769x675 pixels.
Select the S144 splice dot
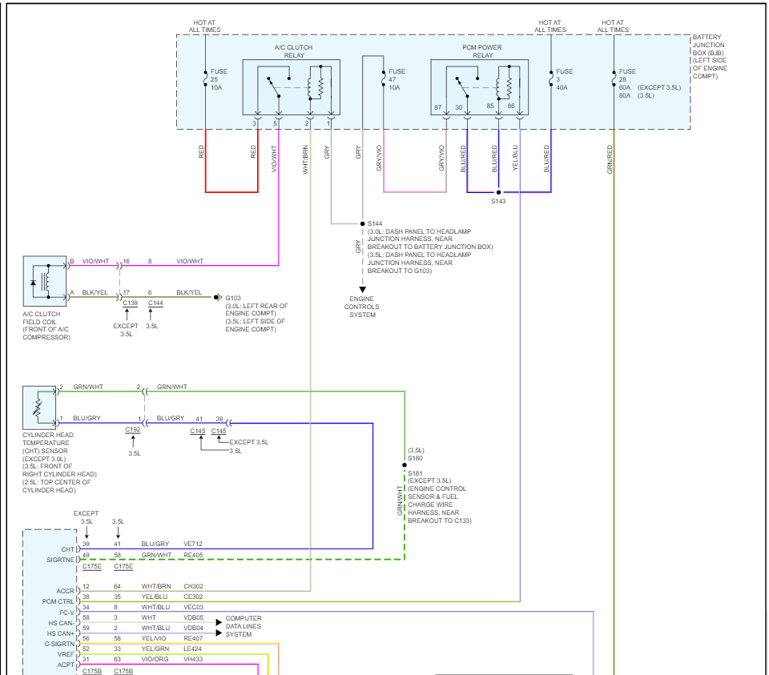[x=362, y=223]
